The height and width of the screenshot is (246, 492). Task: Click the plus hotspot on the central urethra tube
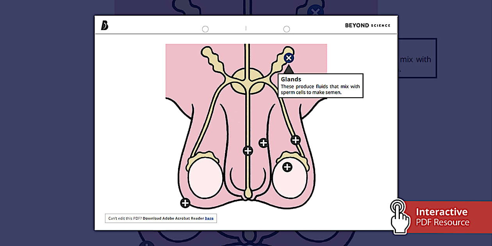pos(248,151)
